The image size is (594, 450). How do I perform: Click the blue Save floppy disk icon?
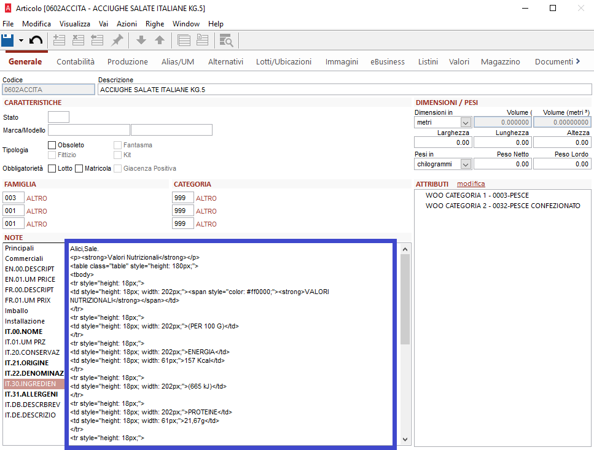(x=7, y=41)
